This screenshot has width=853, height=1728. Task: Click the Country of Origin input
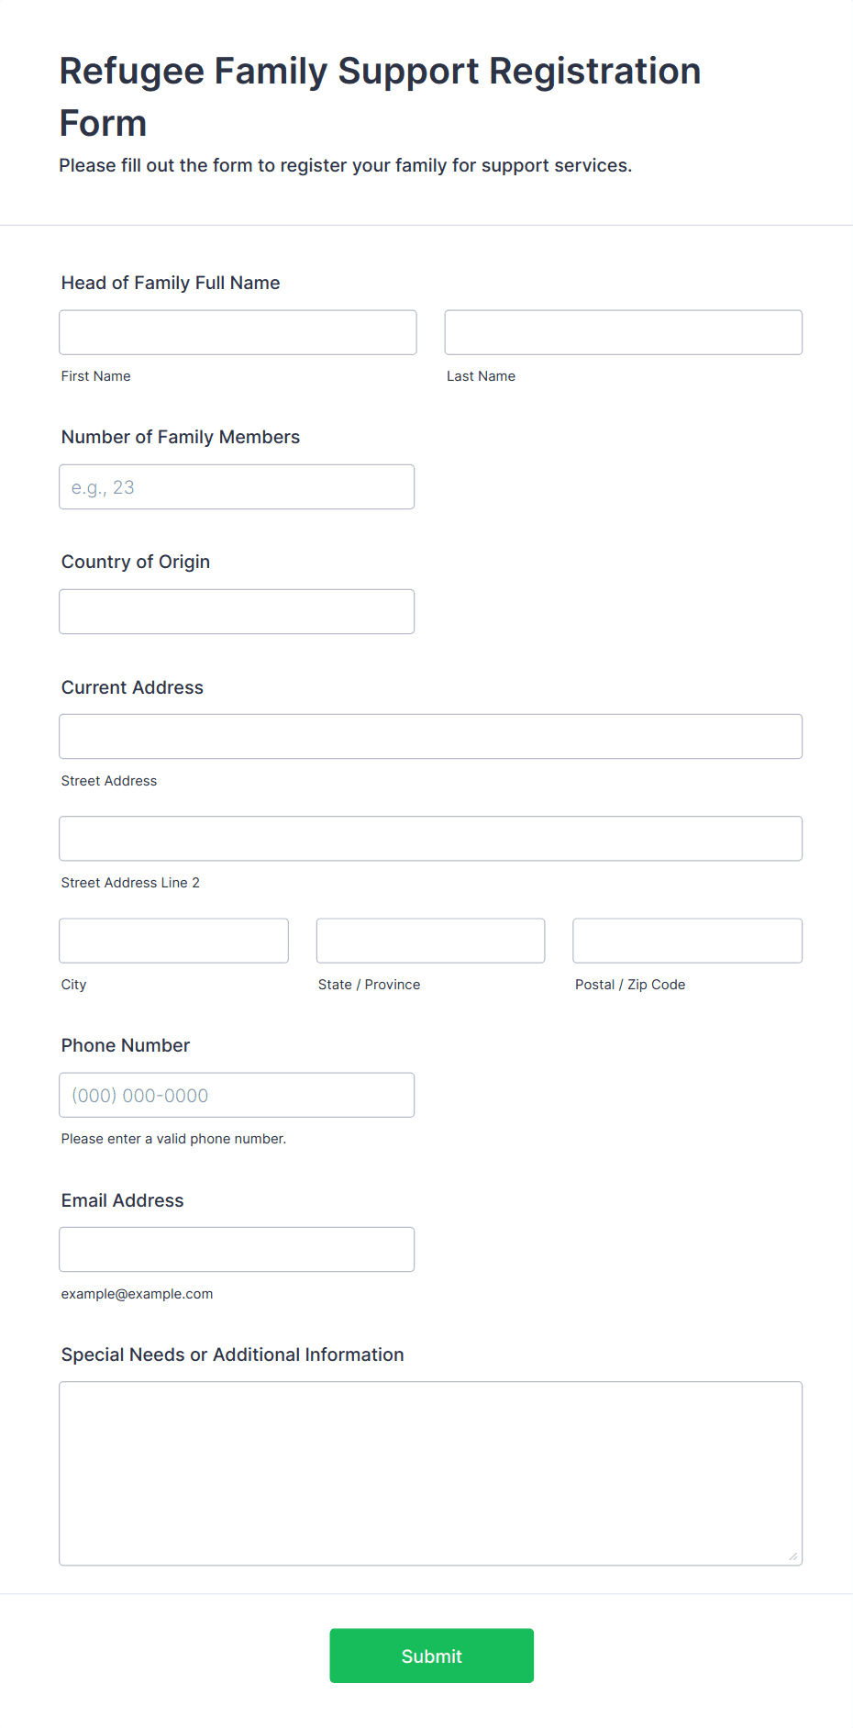click(237, 612)
